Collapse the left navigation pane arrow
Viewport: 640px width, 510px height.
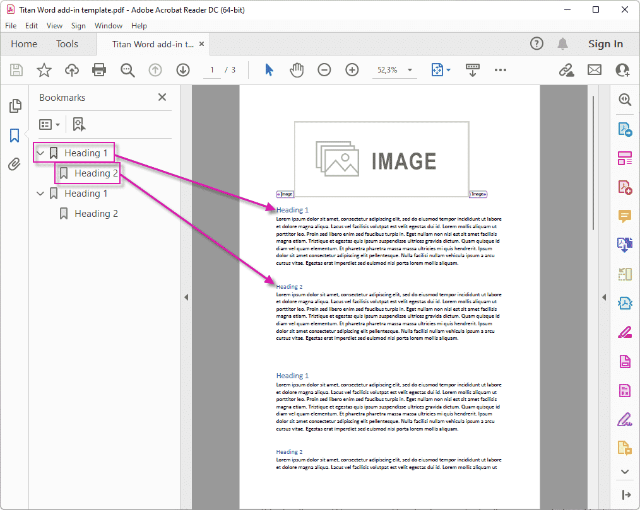[186, 297]
